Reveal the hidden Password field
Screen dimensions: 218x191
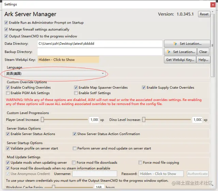(x=161, y=174)
